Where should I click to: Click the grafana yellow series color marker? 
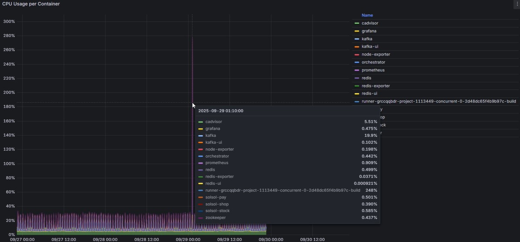[357, 31]
